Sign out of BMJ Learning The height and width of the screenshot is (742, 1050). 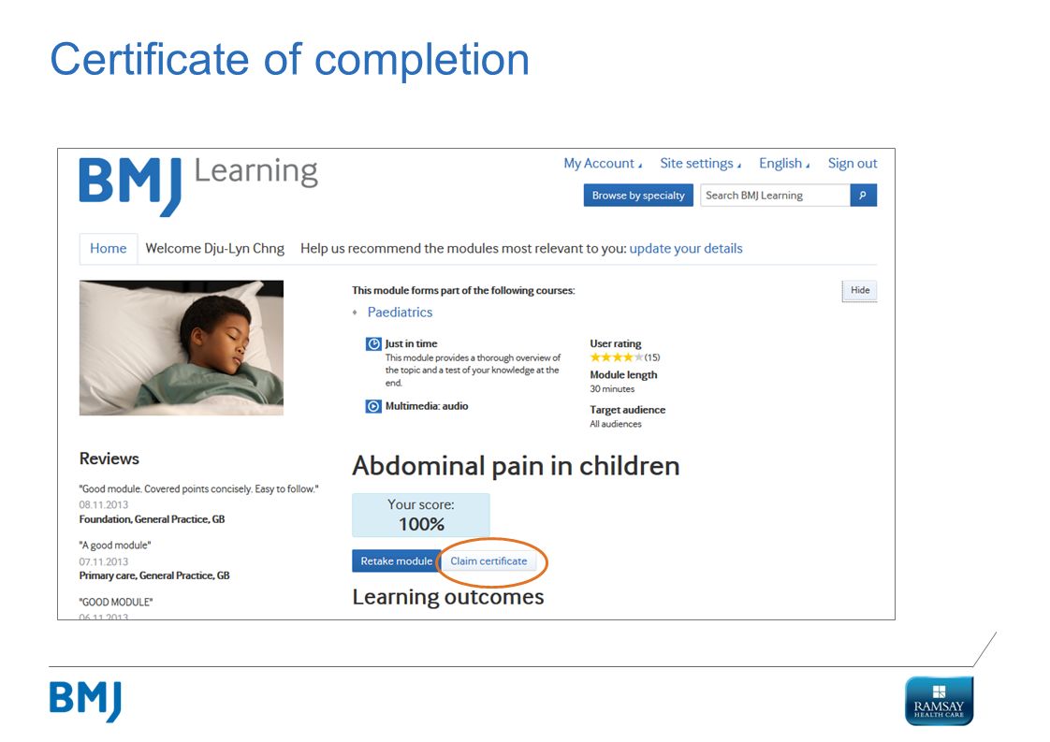tap(853, 164)
